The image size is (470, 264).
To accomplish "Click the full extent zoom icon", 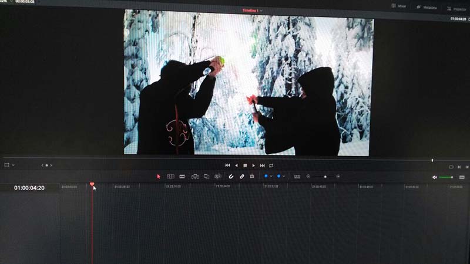I will [x=297, y=177].
